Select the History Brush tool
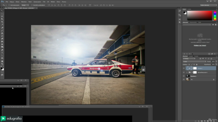 (x=2, y=36)
